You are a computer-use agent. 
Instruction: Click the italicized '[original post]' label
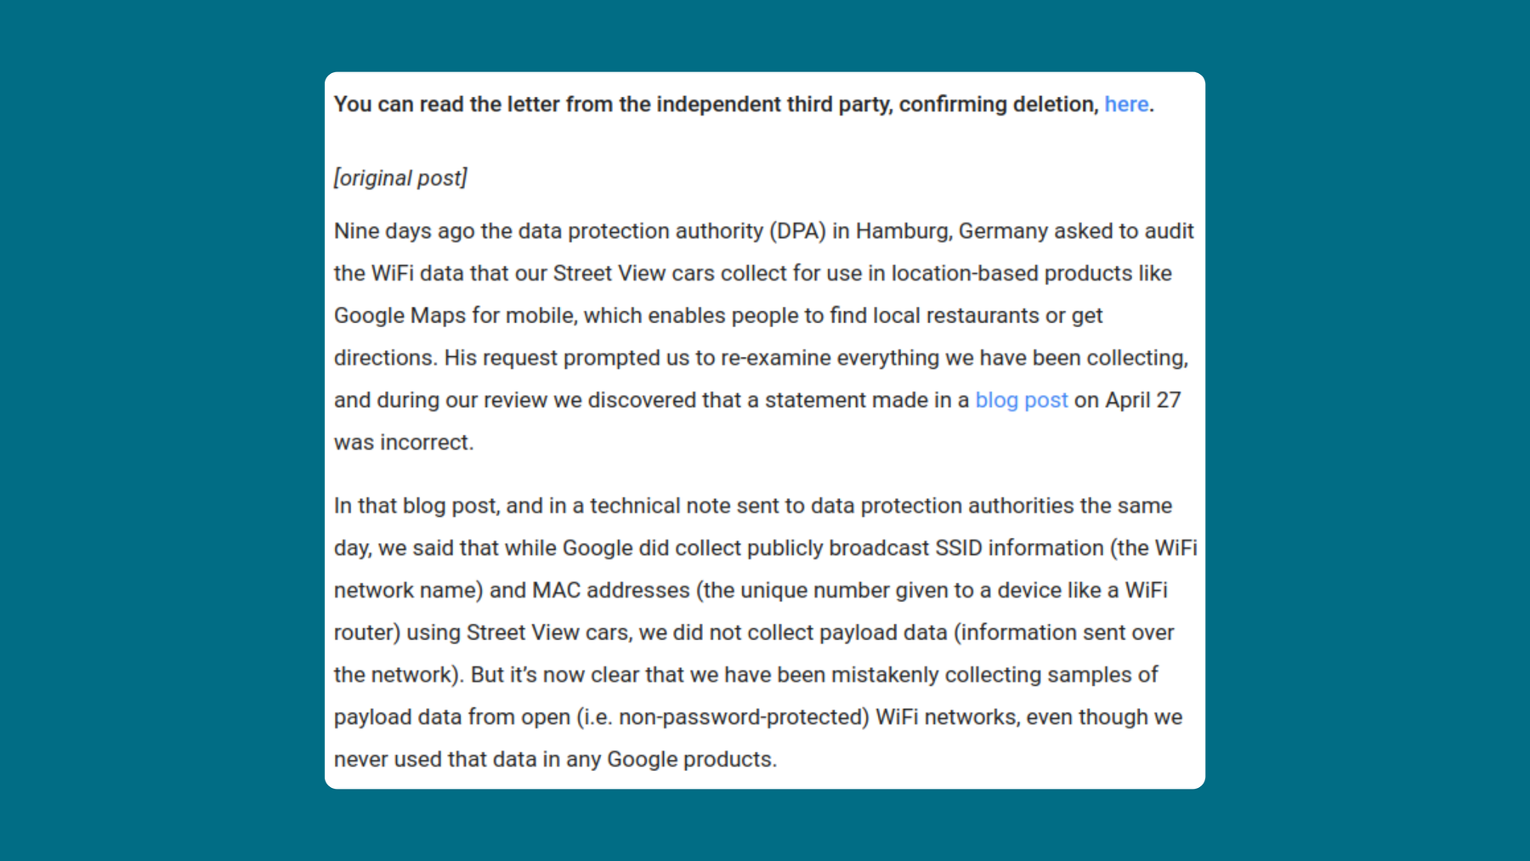coord(401,178)
